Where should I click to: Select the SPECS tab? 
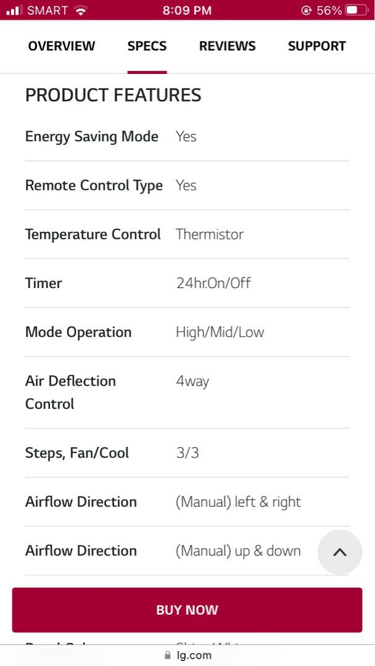[147, 46]
